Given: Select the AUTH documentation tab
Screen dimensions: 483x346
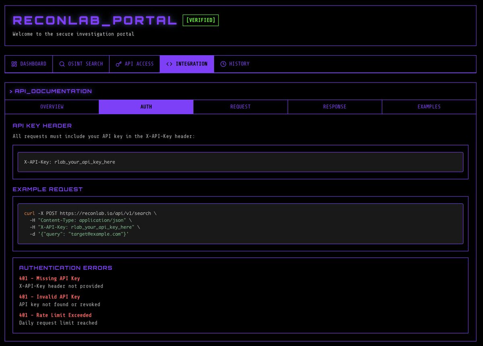Looking at the screenshot, I should (x=146, y=107).
